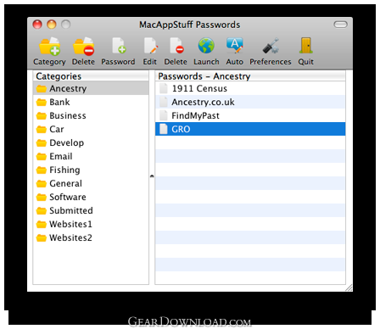Choose the Develop category
The height and width of the screenshot is (329, 380).
91,142
